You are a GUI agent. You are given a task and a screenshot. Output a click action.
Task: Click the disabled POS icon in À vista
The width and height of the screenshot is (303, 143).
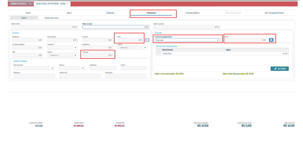click(x=147, y=40)
